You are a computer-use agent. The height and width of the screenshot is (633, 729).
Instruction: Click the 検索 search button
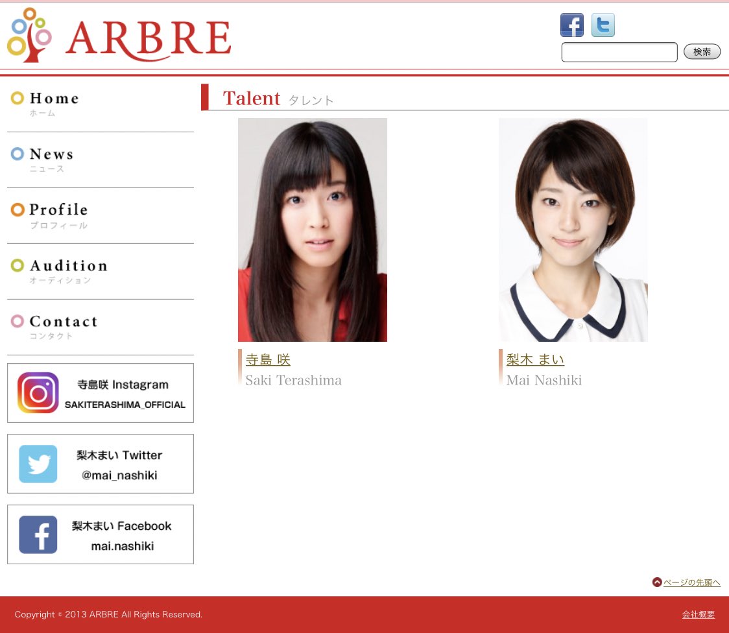tap(702, 52)
